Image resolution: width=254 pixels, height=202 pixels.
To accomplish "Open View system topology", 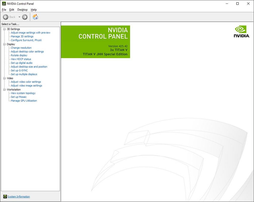I will (23, 93).
